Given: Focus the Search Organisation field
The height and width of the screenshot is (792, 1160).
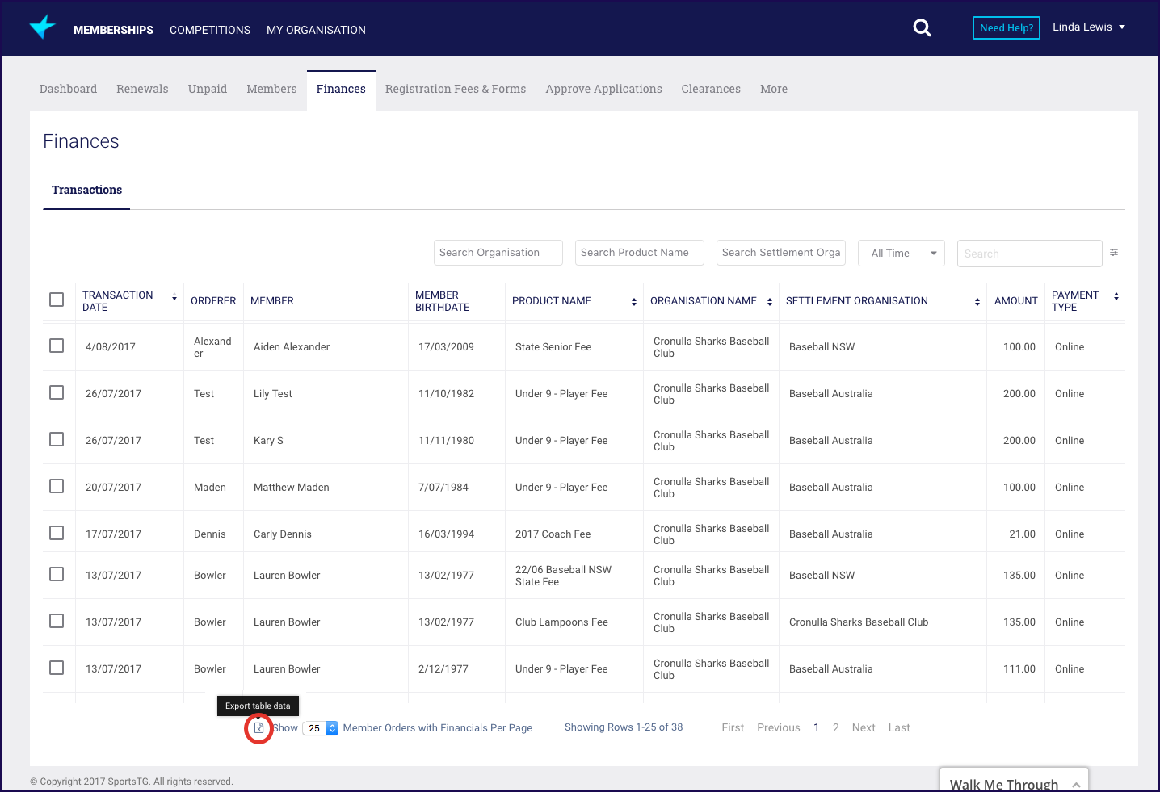Looking at the screenshot, I should (498, 253).
